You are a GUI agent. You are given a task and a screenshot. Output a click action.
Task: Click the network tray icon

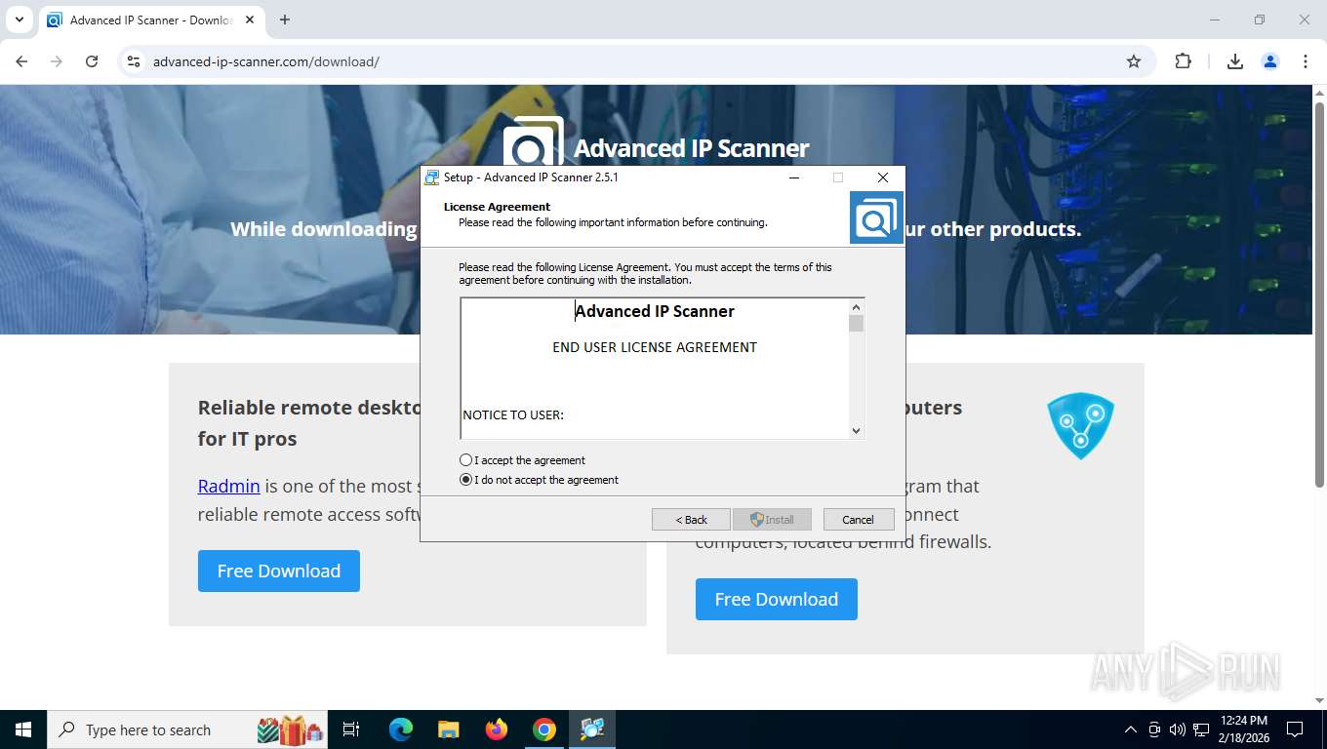click(x=1201, y=729)
